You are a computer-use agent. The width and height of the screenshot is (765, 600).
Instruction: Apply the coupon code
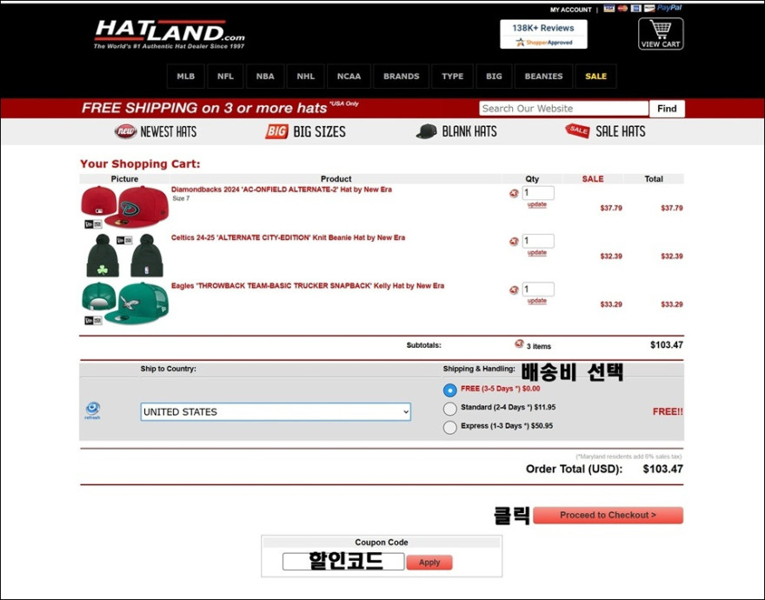(x=429, y=563)
